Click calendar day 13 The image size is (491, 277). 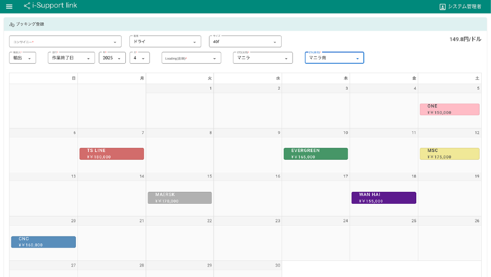[44, 194]
